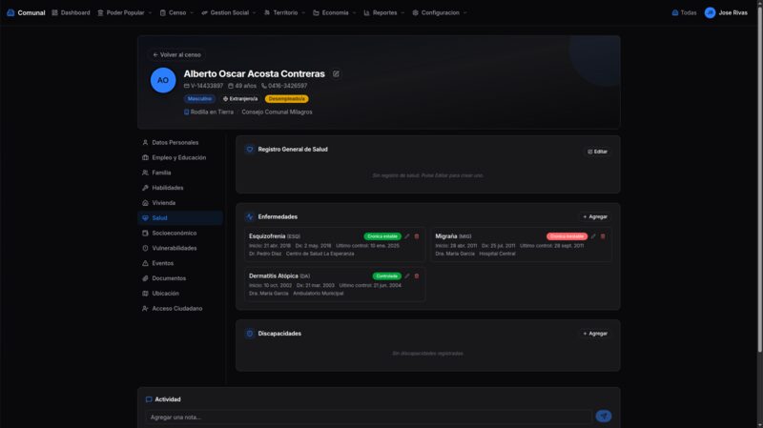Click the AO profile avatar
763x428 pixels.
click(163, 80)
